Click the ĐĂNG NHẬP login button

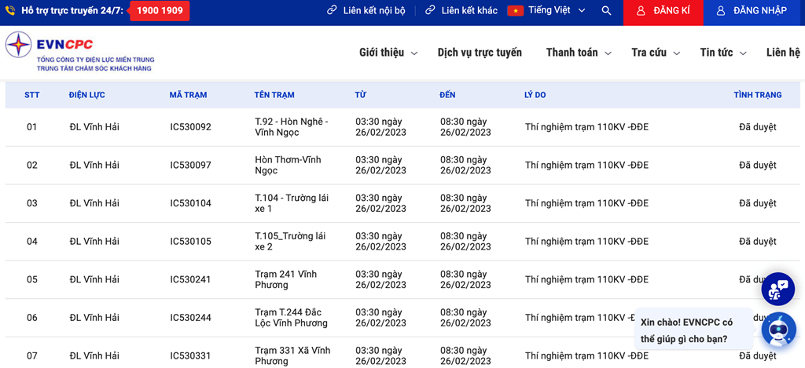pyautogui.click(x=751, y=11)
